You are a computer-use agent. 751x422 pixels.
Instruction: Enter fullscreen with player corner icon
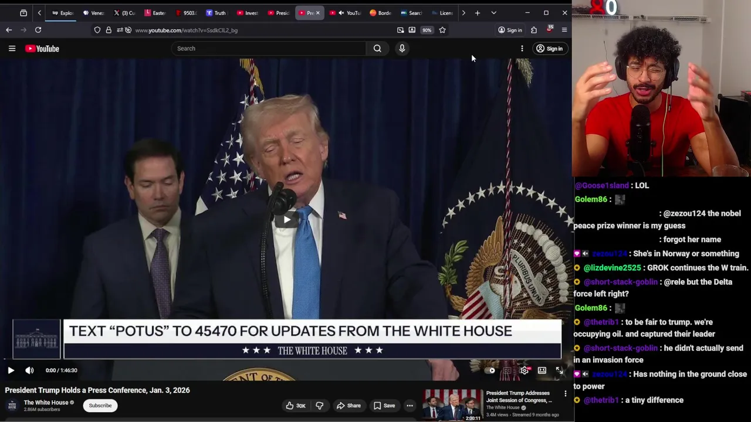559,370
